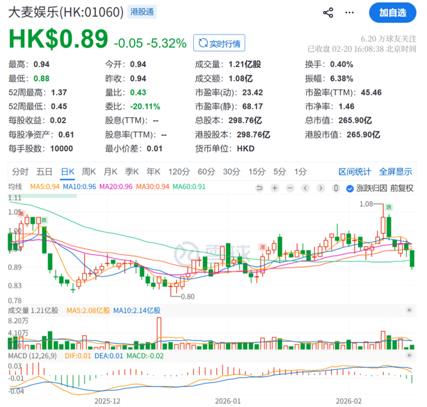Click the 加自选 add to watchlist button
Image resolution: width=427 pixels, height=407 pixels.
coord(392,13)
